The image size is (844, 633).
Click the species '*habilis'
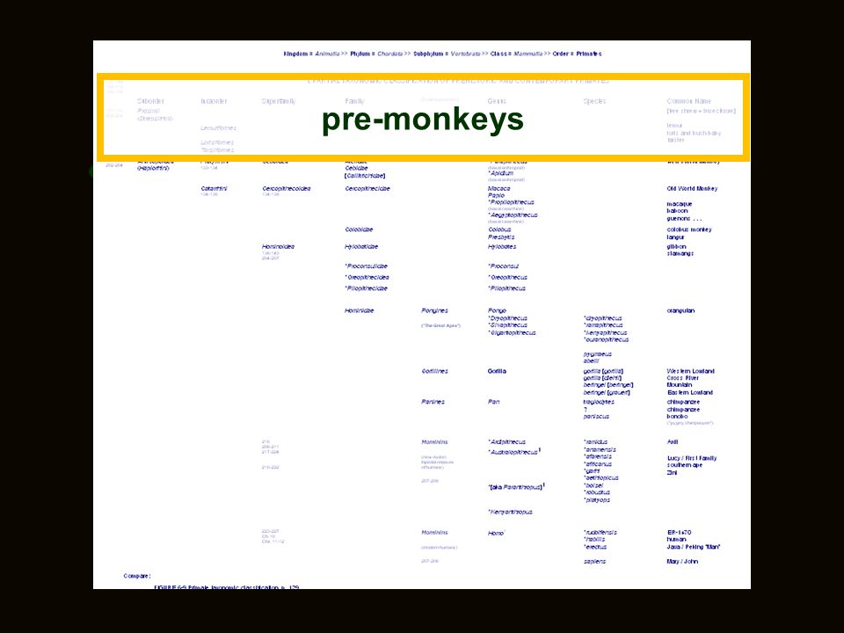[x=594, y=539]
